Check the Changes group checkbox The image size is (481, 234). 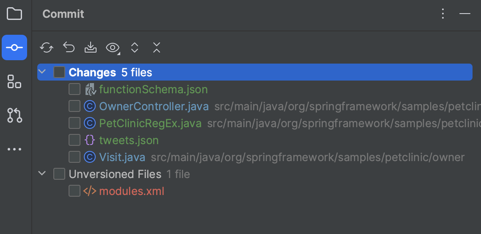[x=59, y=72]
